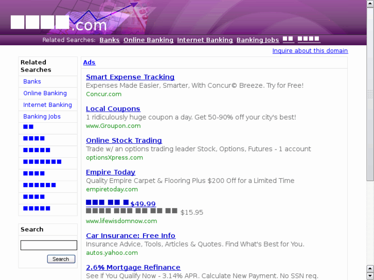Image resolution: width=374 pixels, height=280 pixels.
Task: Open the ad titled with $49.99
Action: click(121, 203)
